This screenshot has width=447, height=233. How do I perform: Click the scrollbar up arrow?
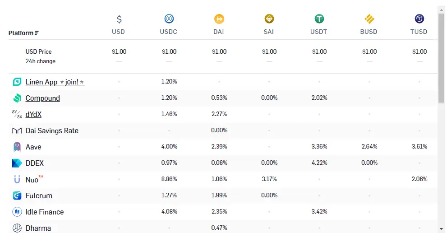coord(441,10)
